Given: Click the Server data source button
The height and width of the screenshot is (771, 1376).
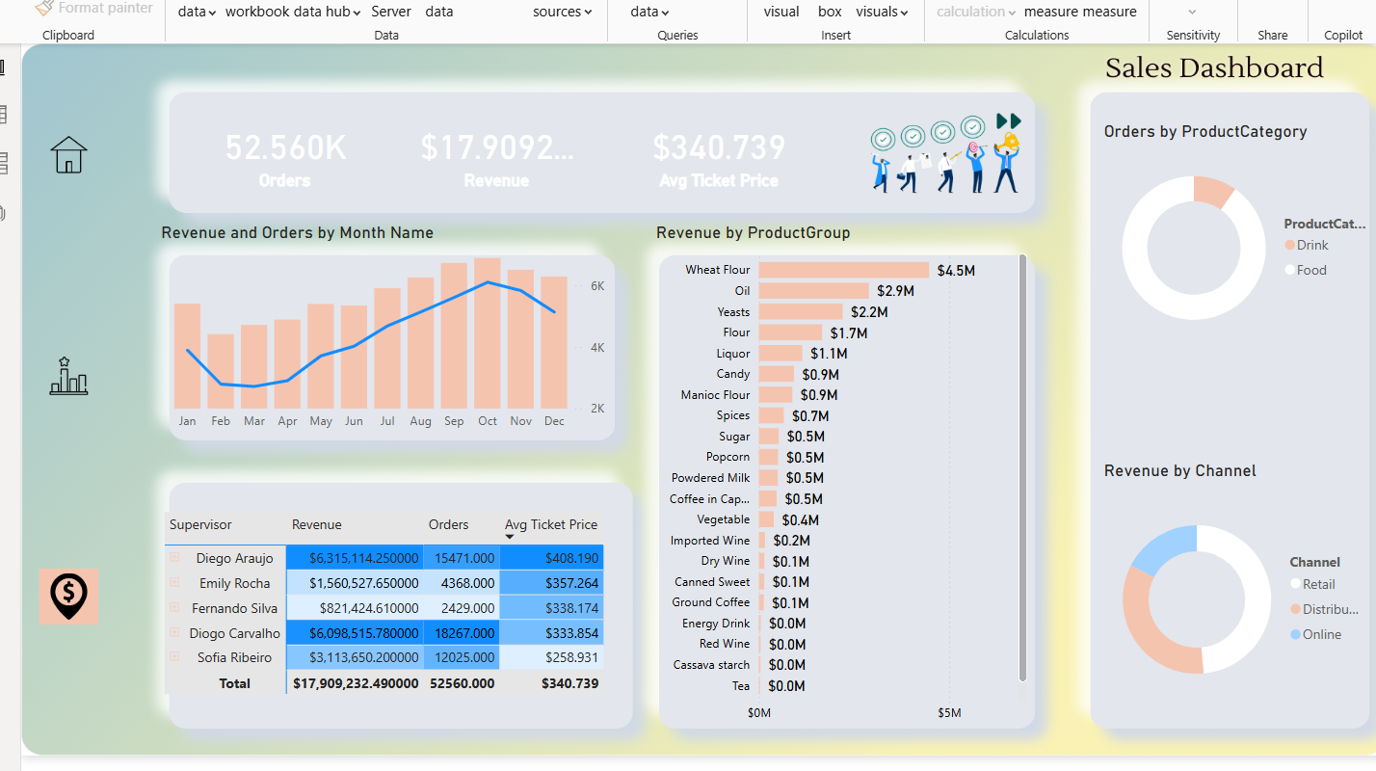Looking at the screenshot, I should [x=391, y=12].
